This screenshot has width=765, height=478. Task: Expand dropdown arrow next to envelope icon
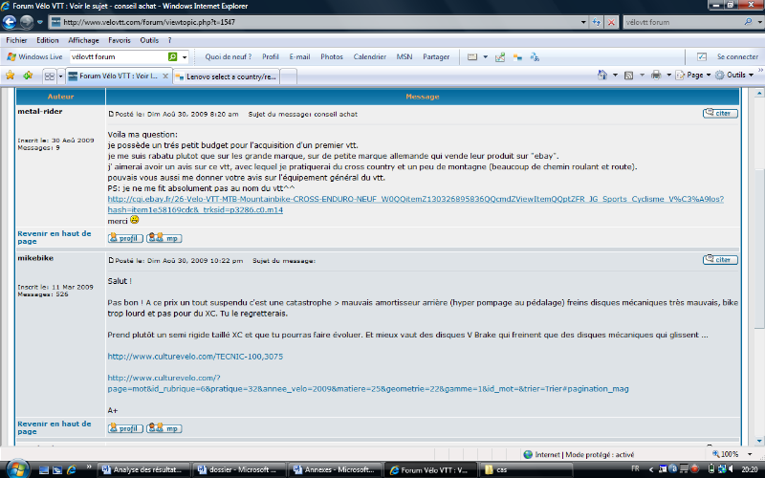pyautogui.click(x=486, y=57)
